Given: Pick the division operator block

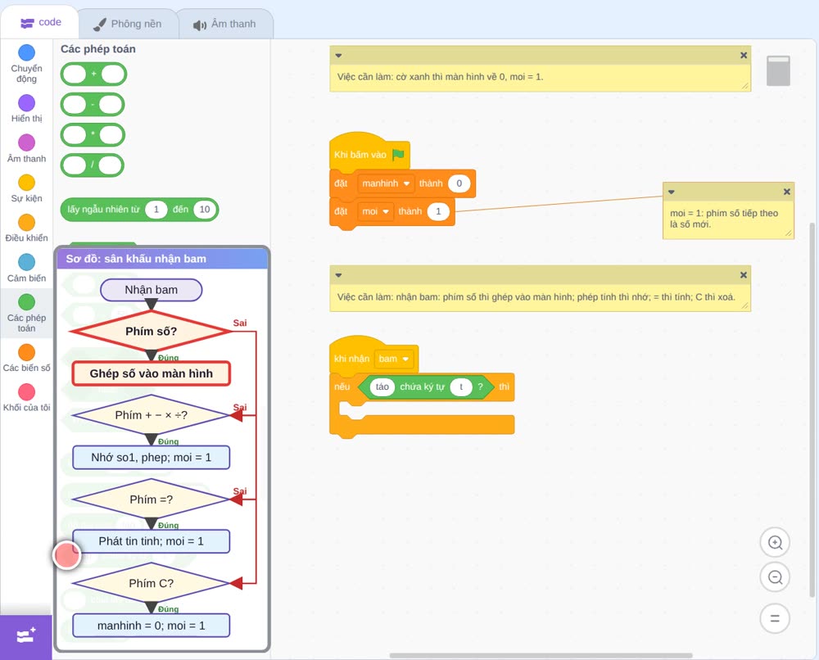Looking at the screenshot, I should tap(93, 165).
